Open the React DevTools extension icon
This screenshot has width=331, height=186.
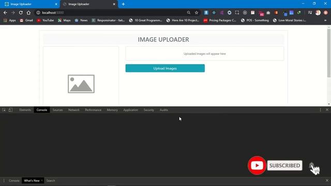(214, 12)
